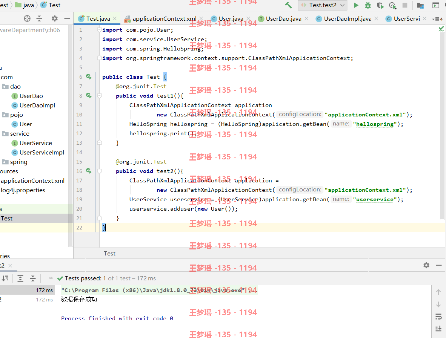Hide the Run tool window

pos(438,265)
